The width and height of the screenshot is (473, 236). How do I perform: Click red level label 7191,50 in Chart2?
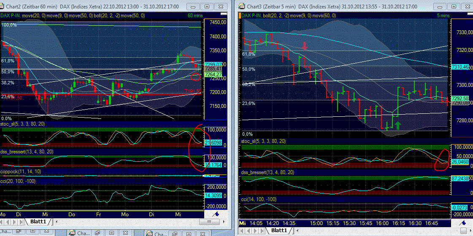point(193,91)
